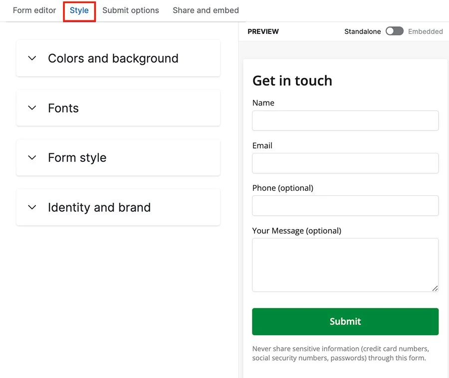Click the Name input field

click(x=345, y=121)
